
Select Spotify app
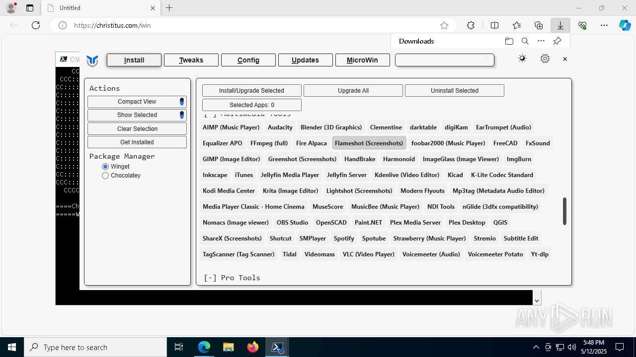(x=344, y=238)
